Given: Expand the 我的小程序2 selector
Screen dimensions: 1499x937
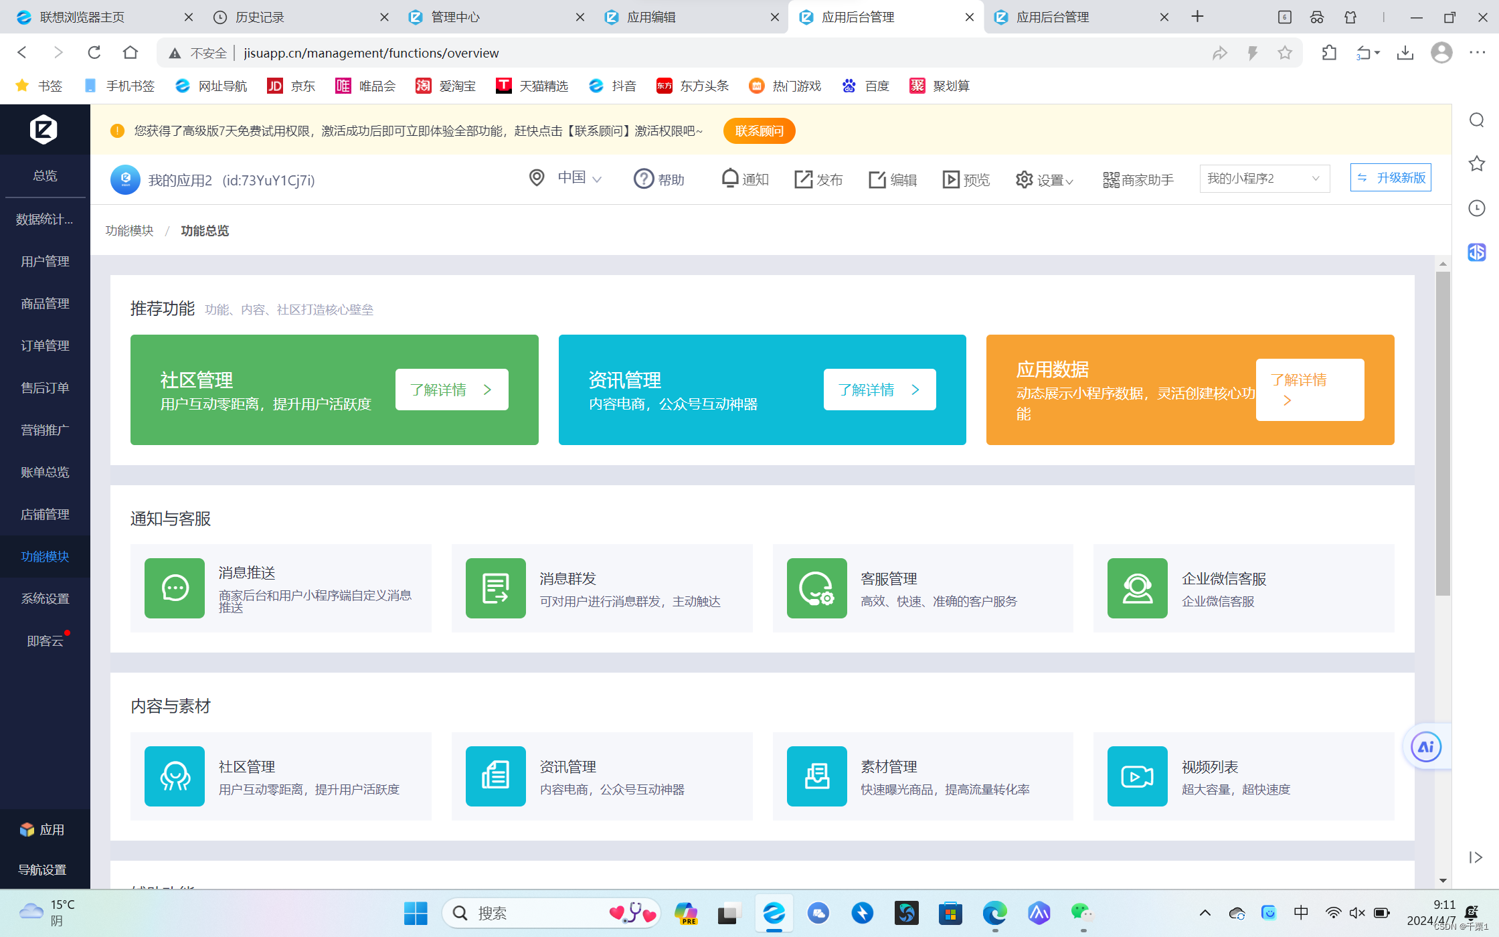Looking at the screenshot, I should tap(1263, 179).
